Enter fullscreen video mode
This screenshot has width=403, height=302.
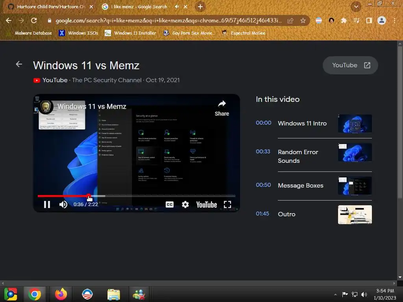(227, 204)
